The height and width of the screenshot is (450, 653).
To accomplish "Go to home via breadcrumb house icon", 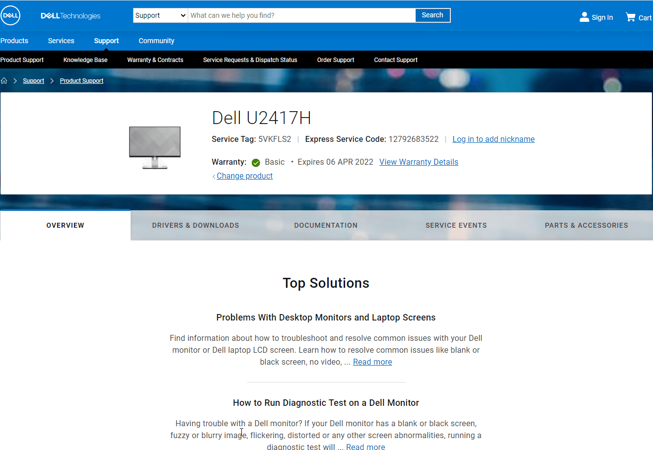I will [4, 81].
